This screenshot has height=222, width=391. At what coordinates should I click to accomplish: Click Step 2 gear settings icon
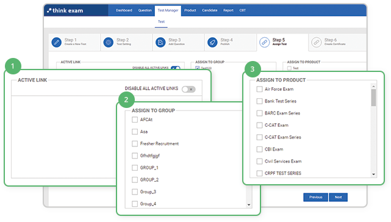(109, 42)
